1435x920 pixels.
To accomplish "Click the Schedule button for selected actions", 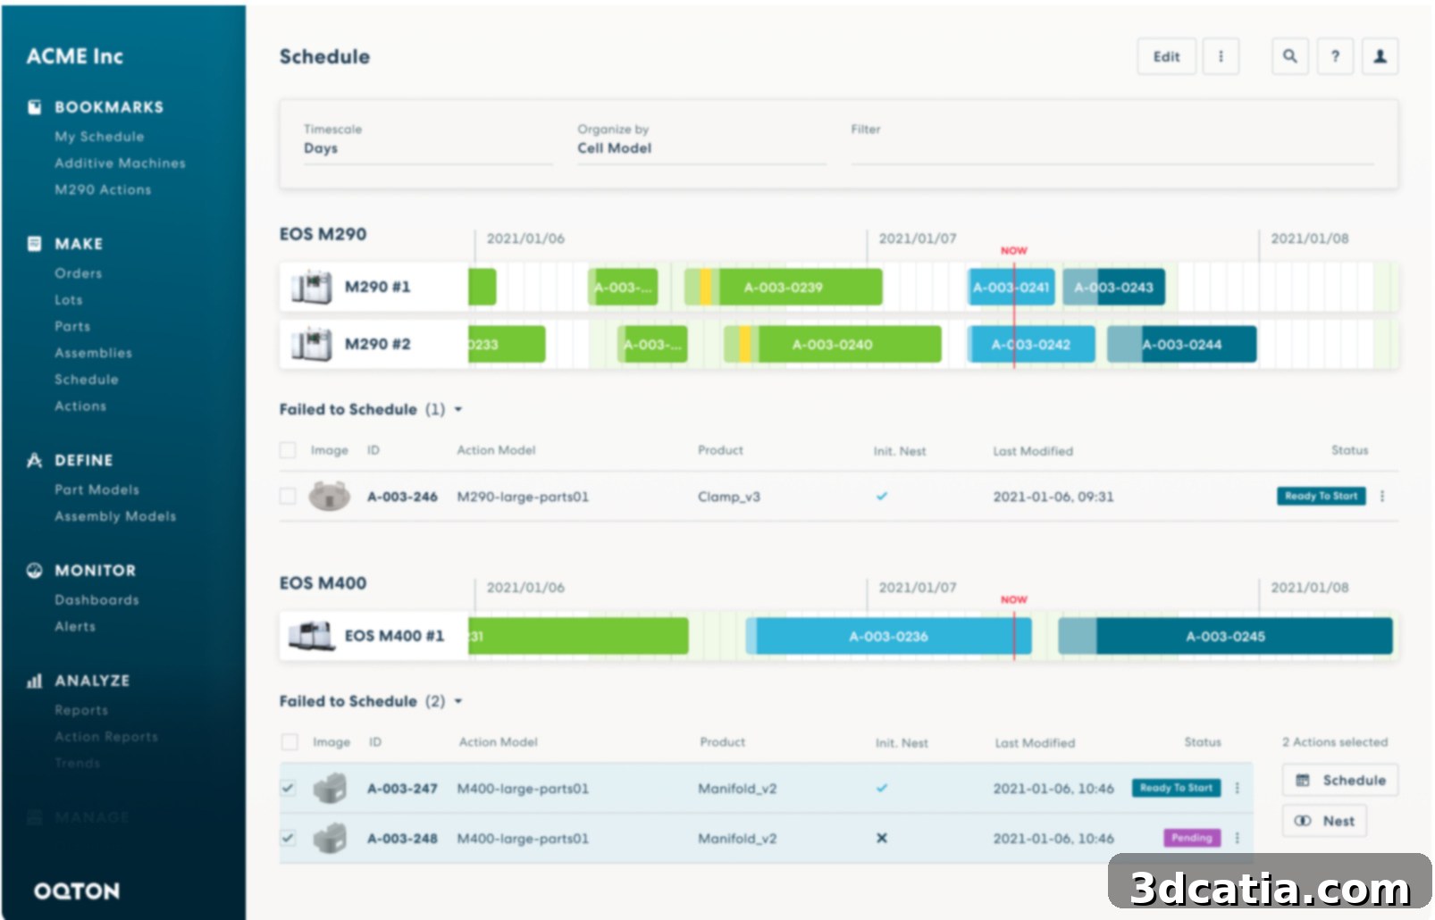I will pyautogui.click(x=1339, y=780).
